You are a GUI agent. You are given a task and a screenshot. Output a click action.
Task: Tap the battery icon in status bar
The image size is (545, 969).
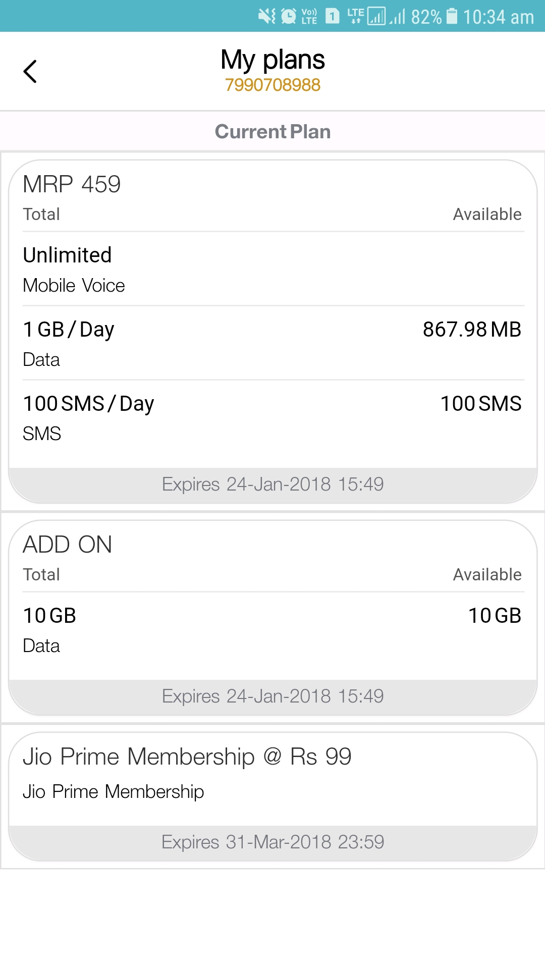452,16
